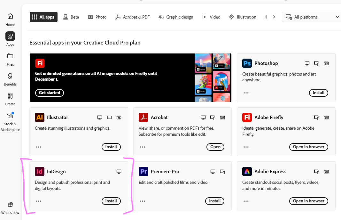The height and width of the screenshot is (220, 341).
Task: Switch to the Acrobat & PDF tab
Action: pos(132,17)
